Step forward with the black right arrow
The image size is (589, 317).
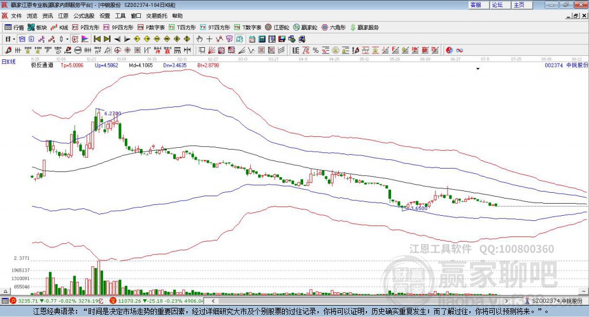[x=127, y=39]
